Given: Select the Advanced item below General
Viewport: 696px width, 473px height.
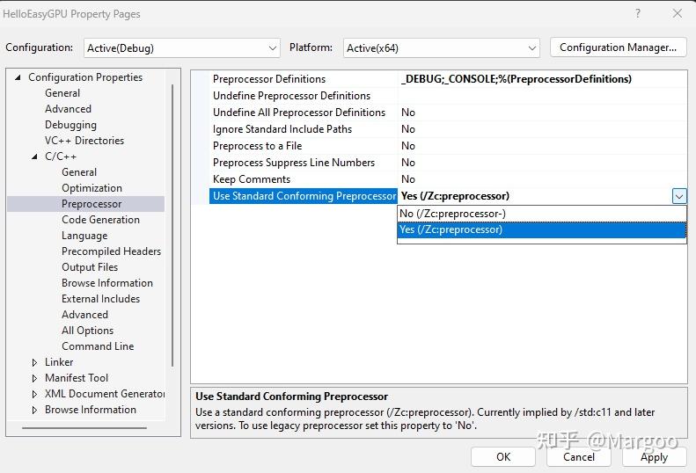Looking at the screenshot, I should coord(68,109).
